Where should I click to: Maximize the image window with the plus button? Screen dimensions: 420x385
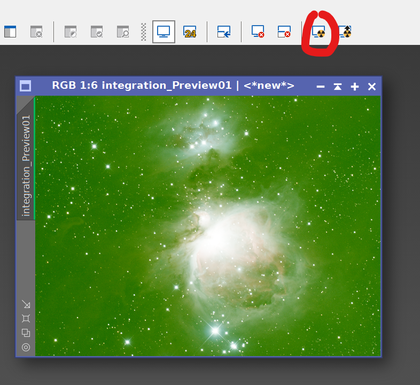tap(354, 87)
